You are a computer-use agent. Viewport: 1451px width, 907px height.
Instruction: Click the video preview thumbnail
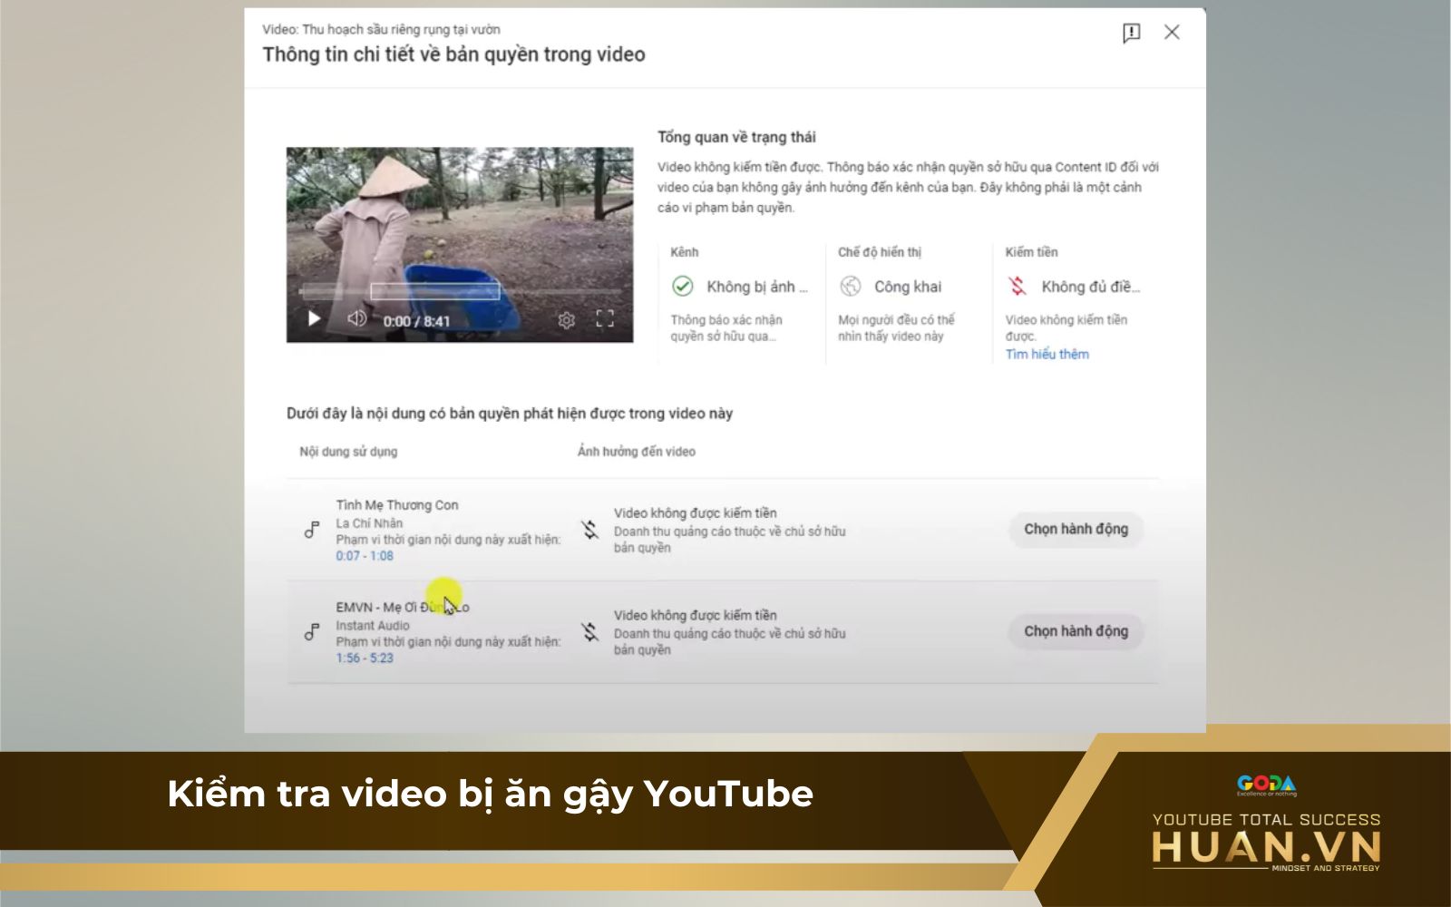pyautogui.click(x=460, y=245)
